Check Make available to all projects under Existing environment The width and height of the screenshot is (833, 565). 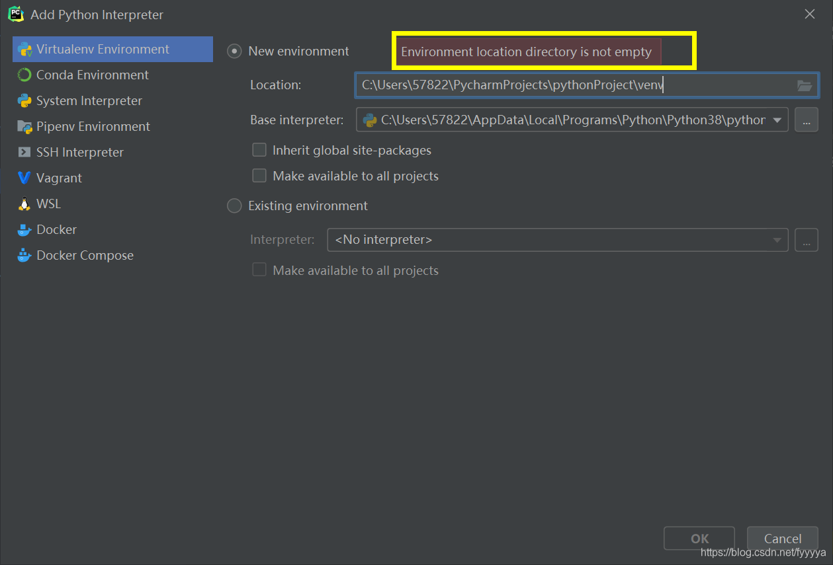pyautogui.click(x=259, y=270)
